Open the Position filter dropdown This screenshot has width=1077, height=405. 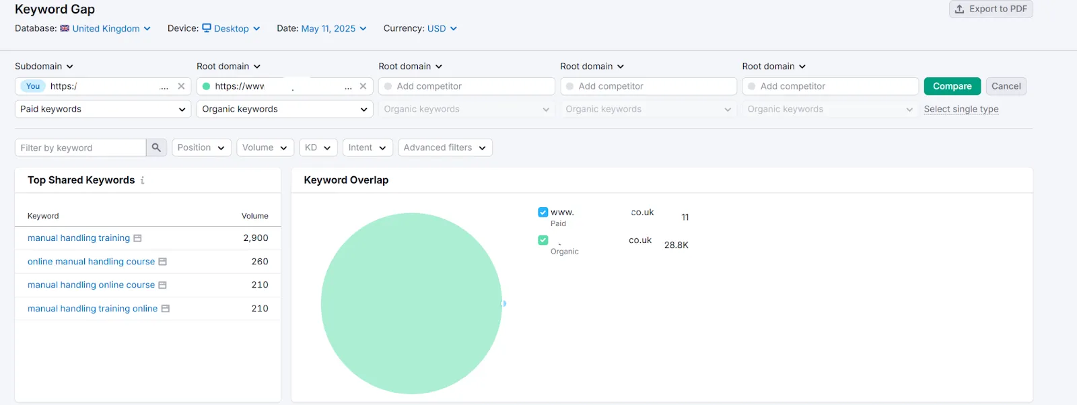(x=201, y=147)
